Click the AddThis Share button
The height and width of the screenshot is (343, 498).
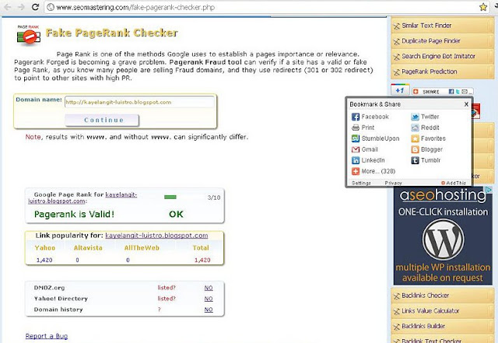click(427, 92)
